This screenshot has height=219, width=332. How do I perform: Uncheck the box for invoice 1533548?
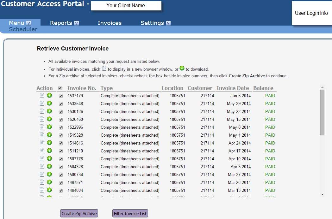click(61, 104)
